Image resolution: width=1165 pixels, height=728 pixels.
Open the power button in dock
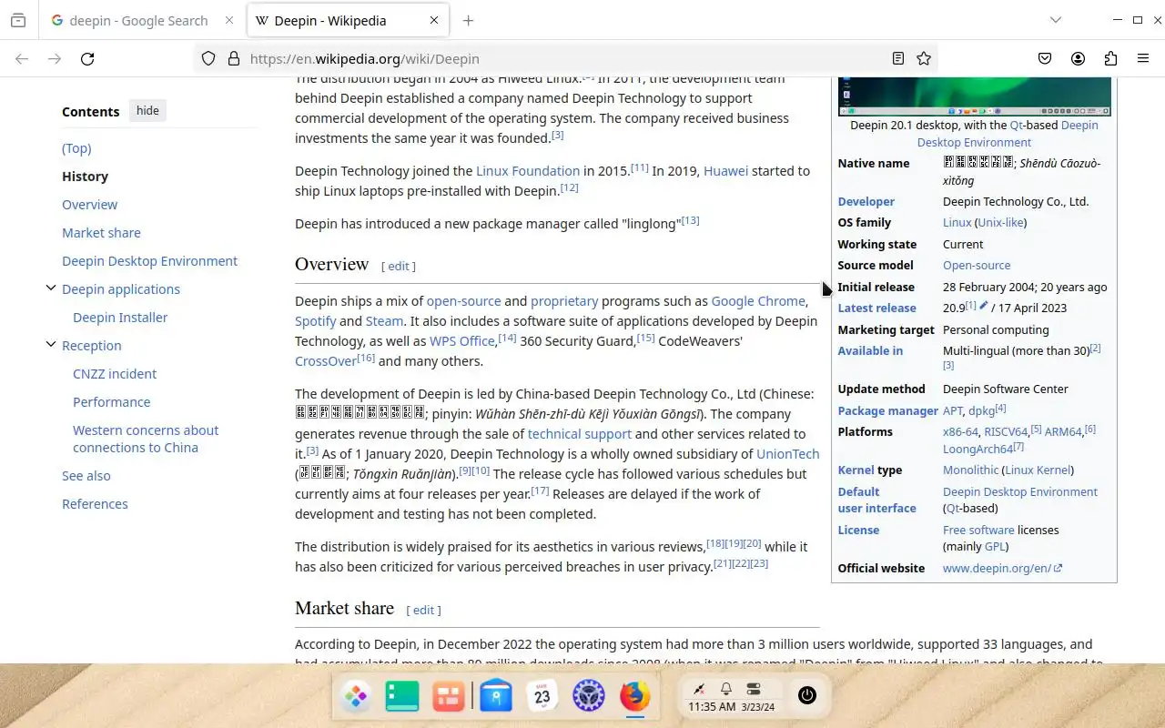807,696
